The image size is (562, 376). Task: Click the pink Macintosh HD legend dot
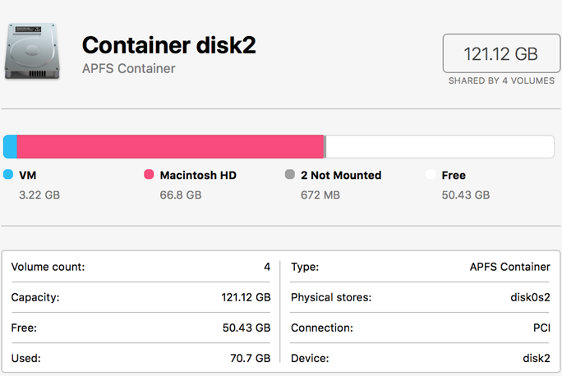click(150, 175)
